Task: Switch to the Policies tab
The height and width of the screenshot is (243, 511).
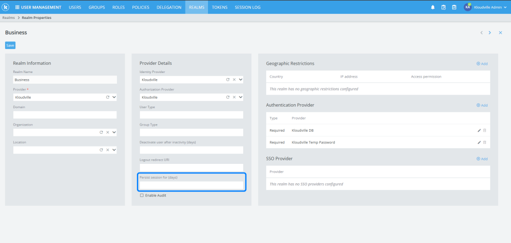Action: point(141,7)
